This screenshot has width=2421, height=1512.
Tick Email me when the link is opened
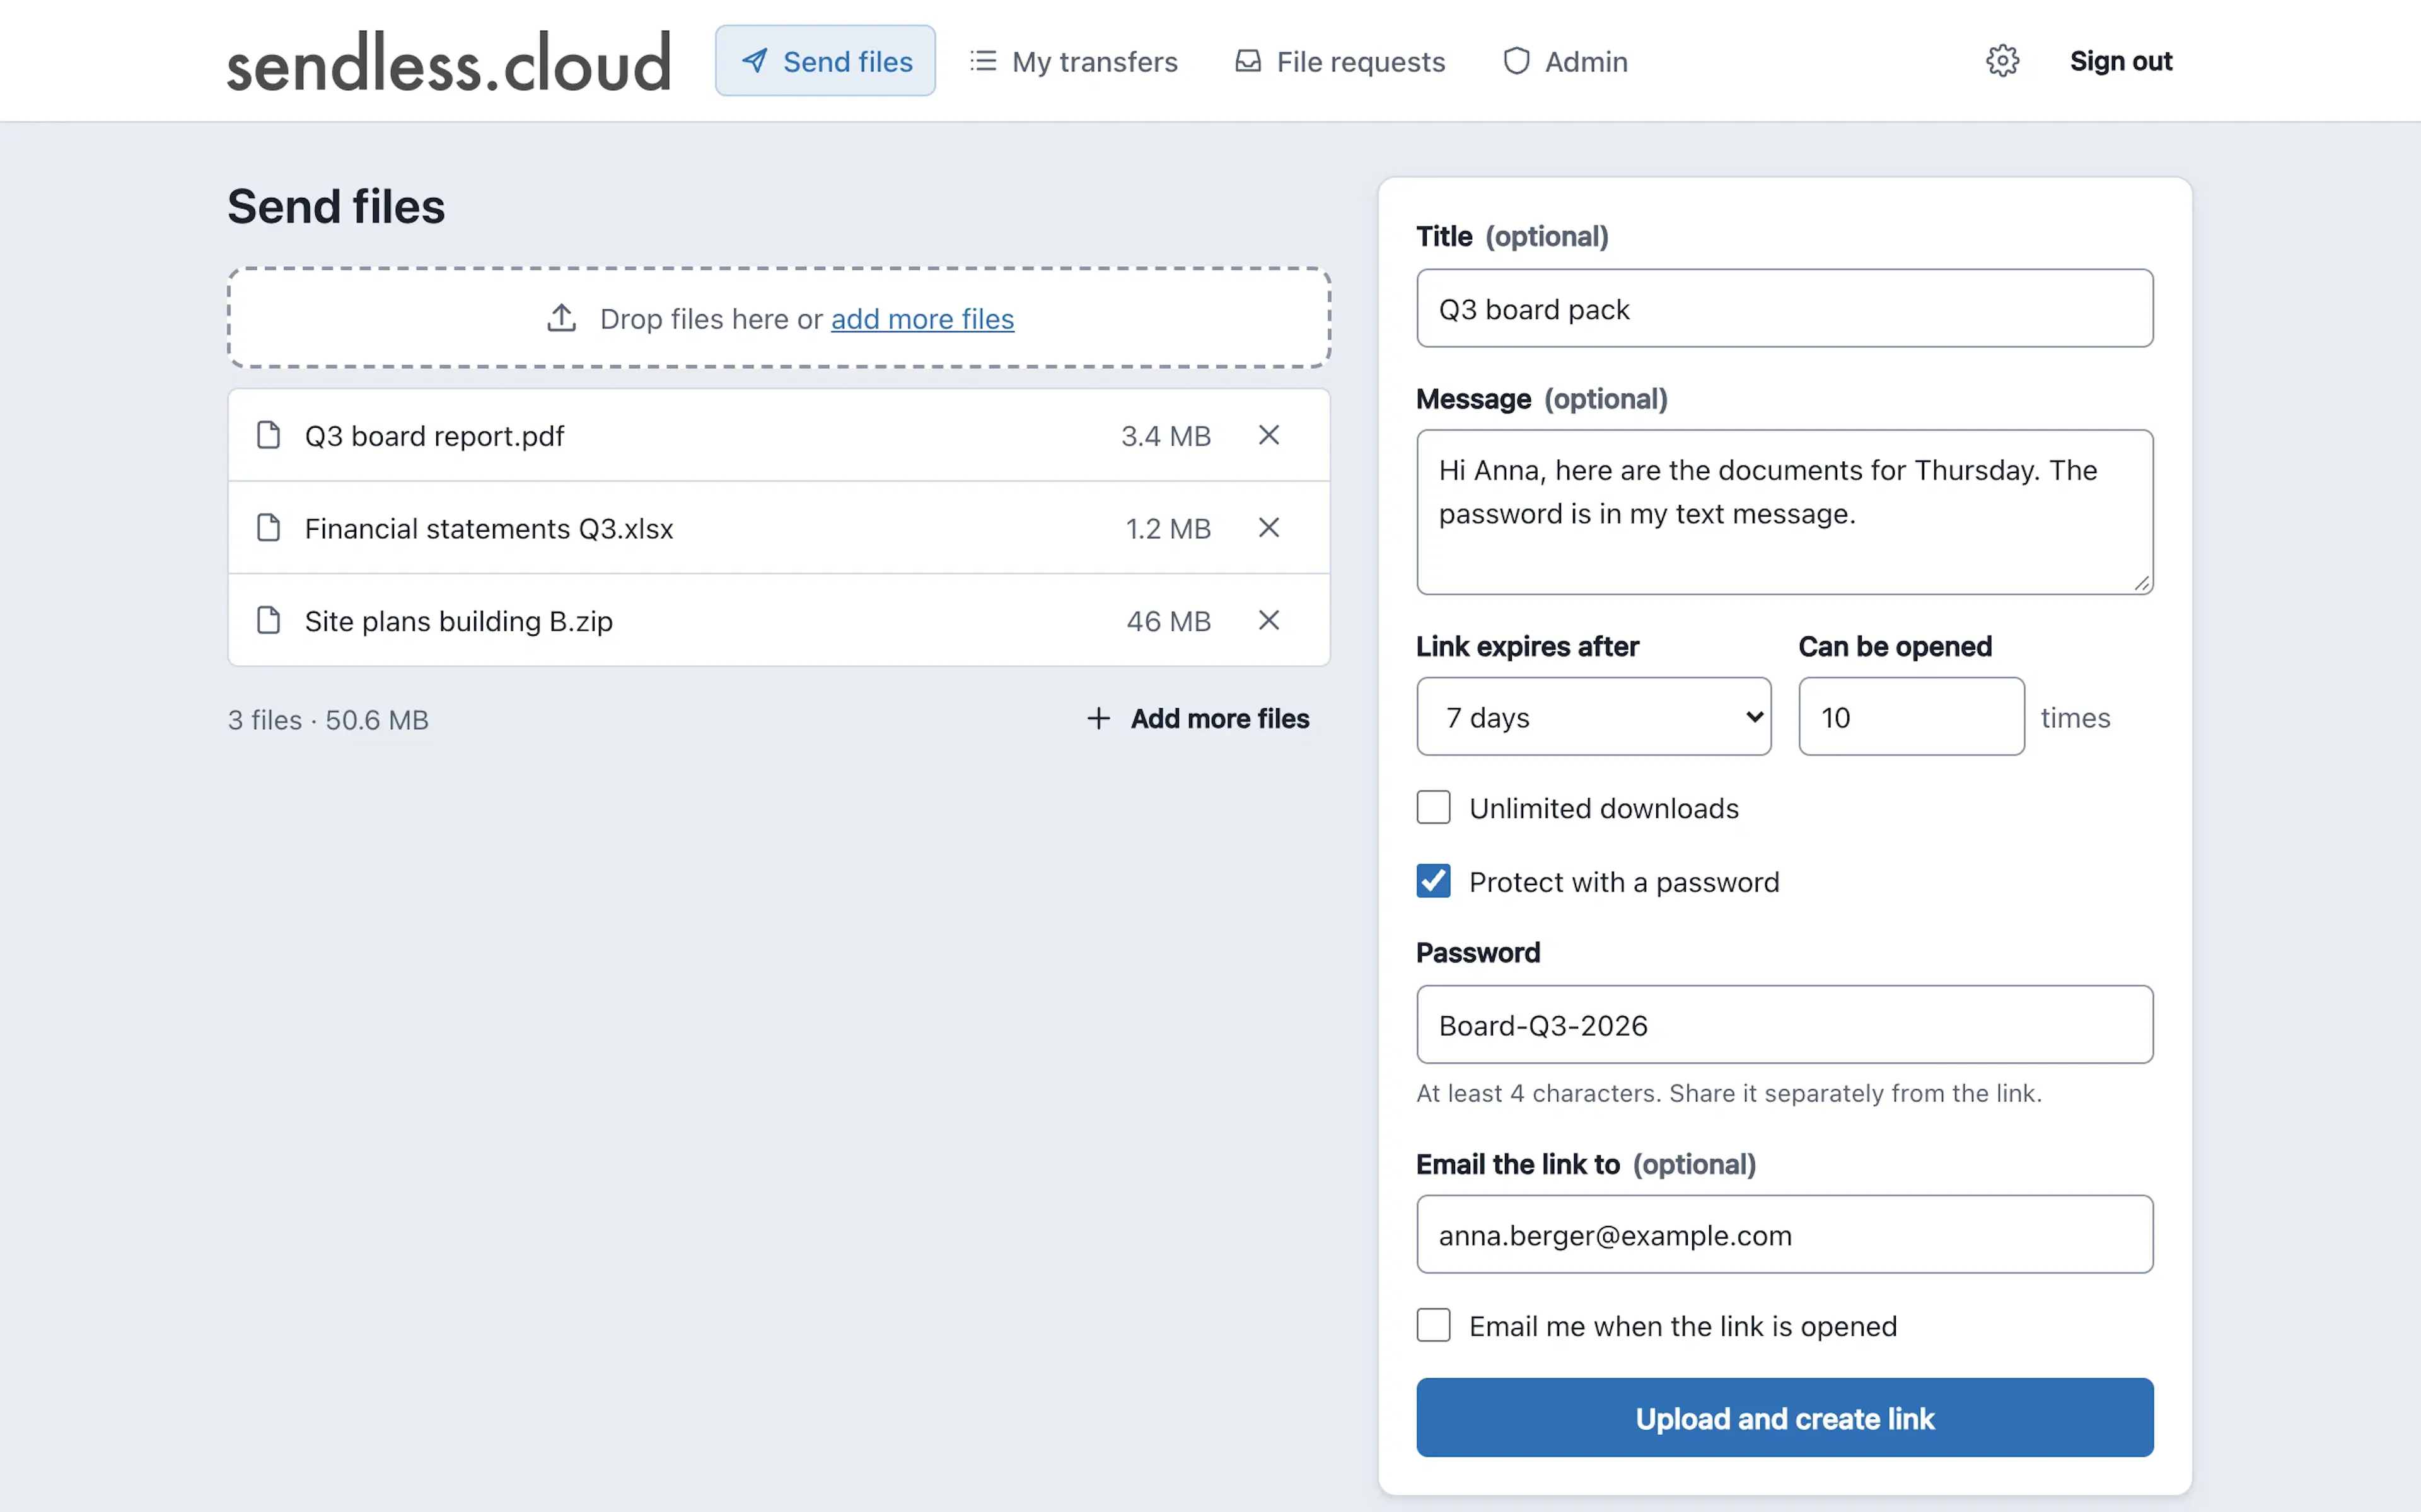click(1432, 1325)
